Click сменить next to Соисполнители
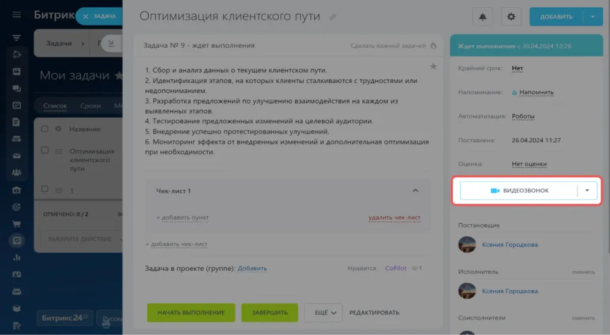The width and height of the screenshot is (610, 335). point(583,318)
